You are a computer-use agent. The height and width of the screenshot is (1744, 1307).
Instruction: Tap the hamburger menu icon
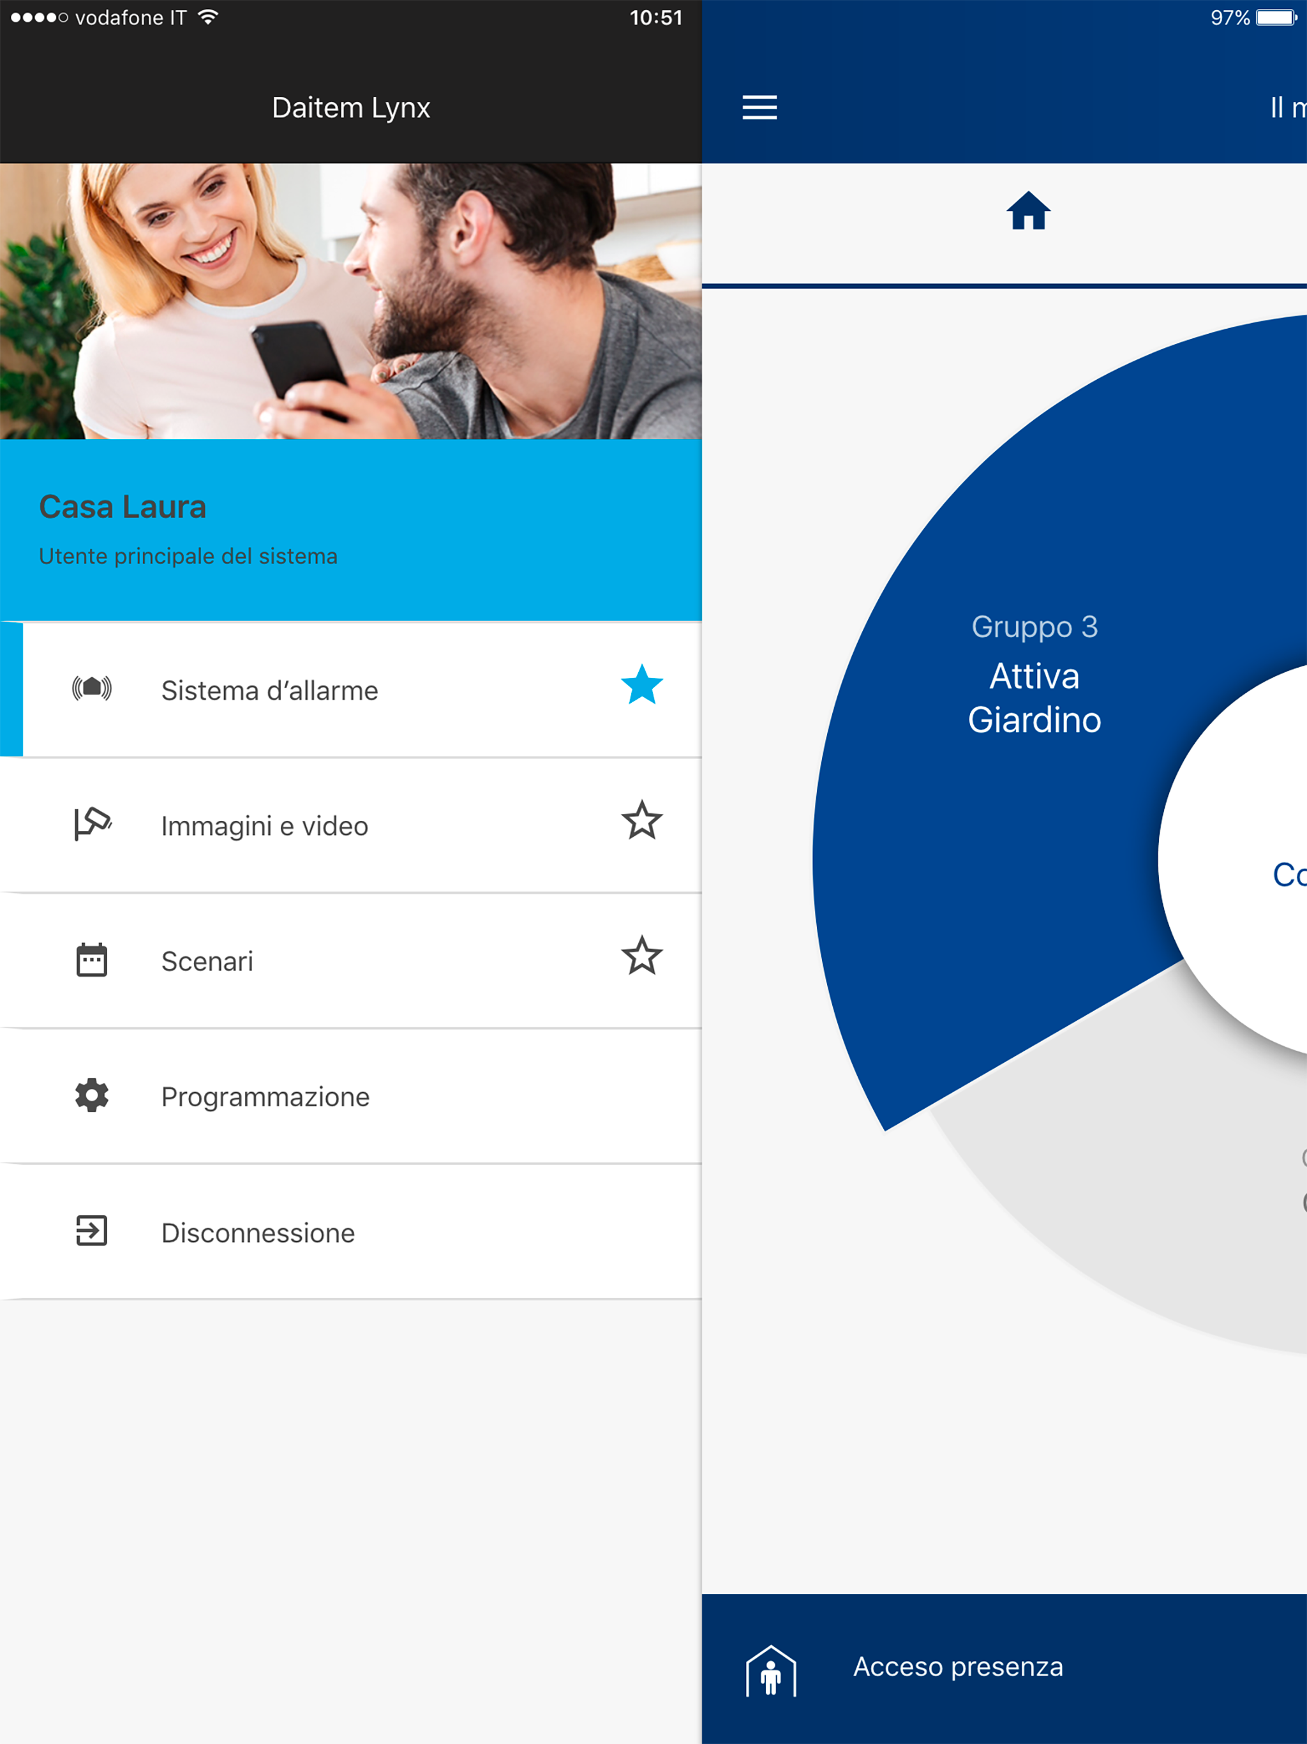coord(759,107)
